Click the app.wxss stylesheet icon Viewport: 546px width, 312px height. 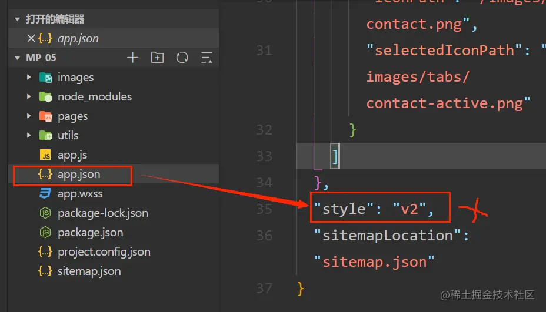point(45,194)
